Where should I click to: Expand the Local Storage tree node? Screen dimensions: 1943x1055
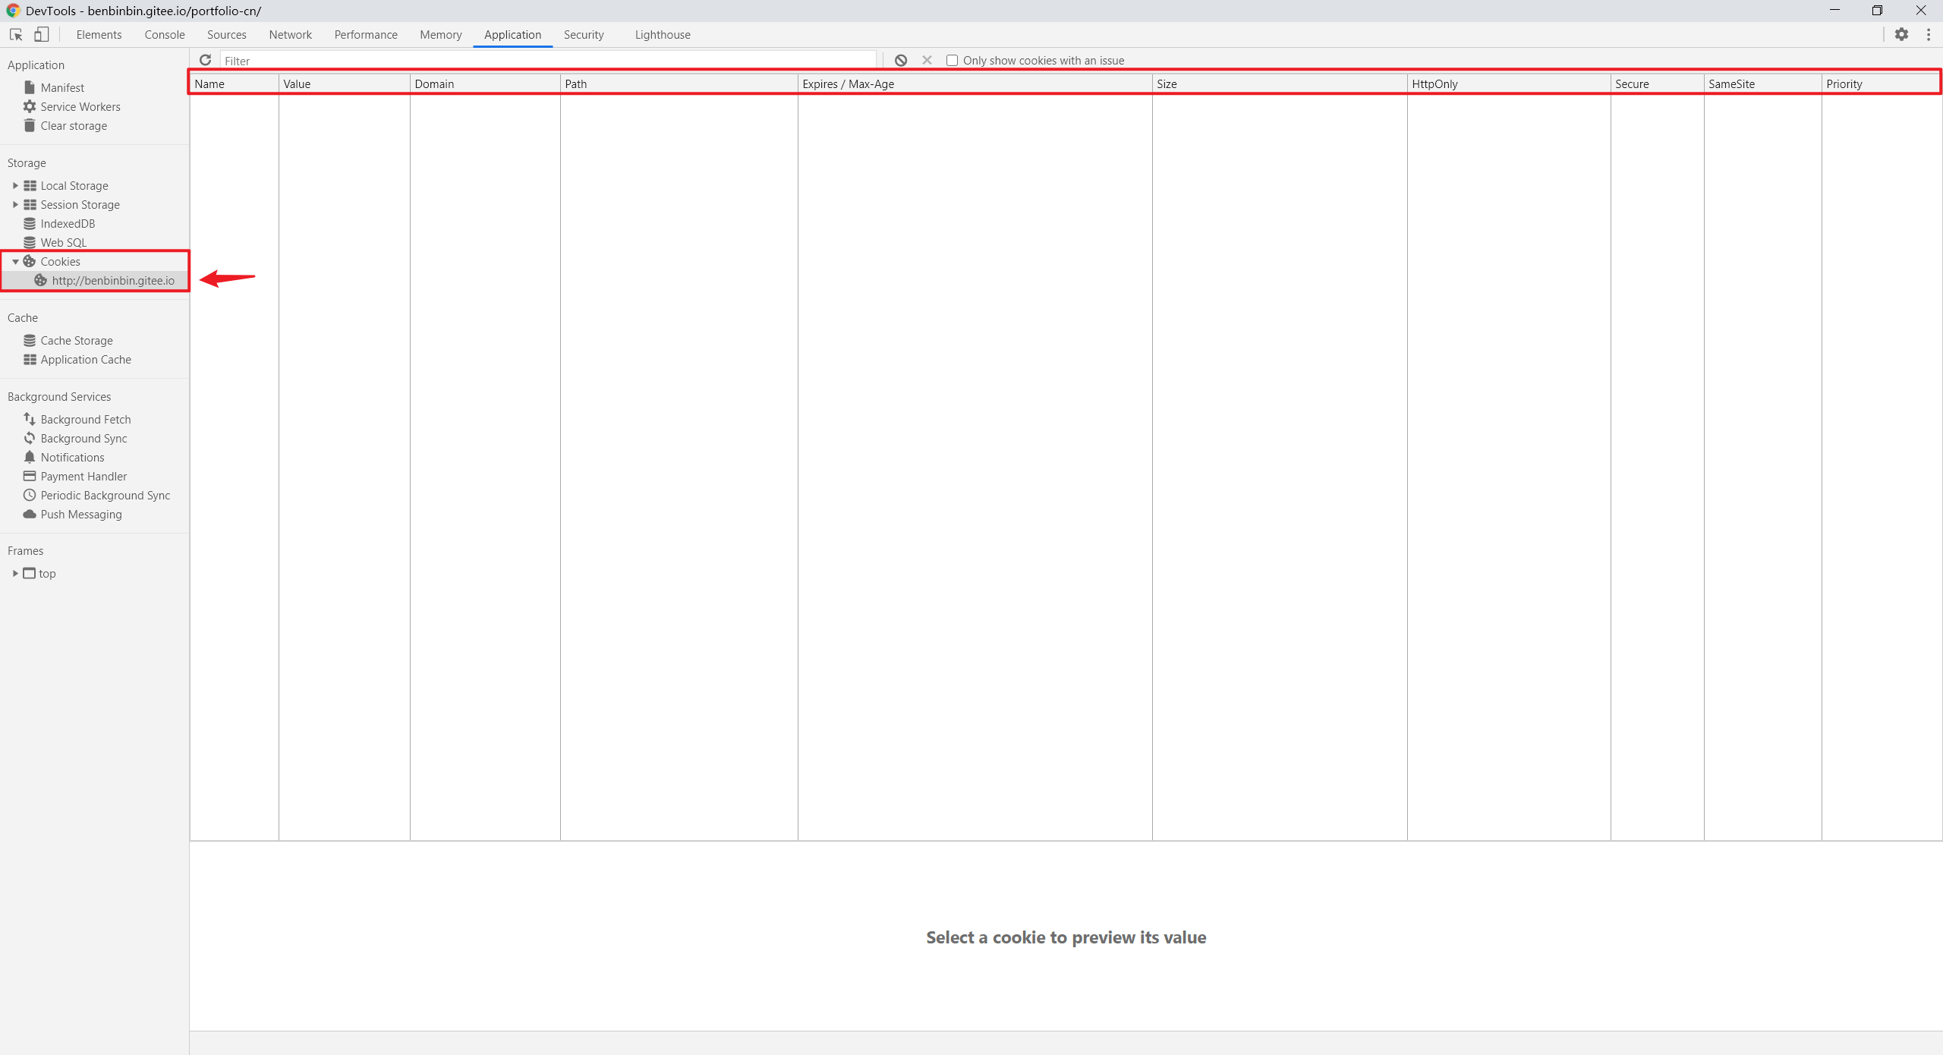tap(15, 185)
